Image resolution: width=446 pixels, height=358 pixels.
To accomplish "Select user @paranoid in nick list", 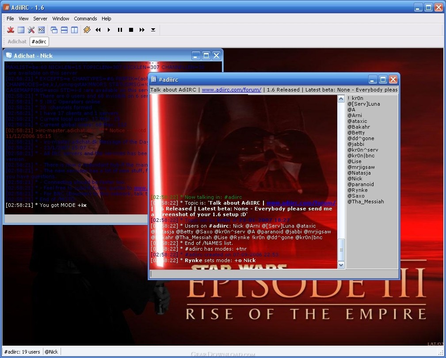I will click(x=361, y=184).
